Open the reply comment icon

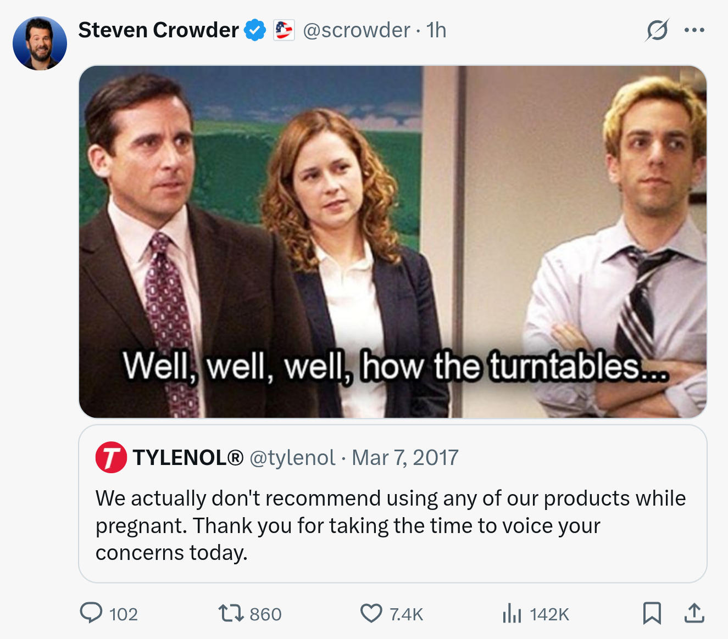point(91,613)
